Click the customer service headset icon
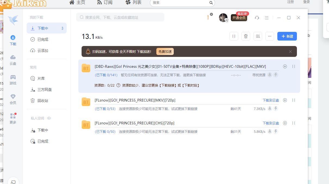Viewport: 329px width, 184px height. [257, 18]
